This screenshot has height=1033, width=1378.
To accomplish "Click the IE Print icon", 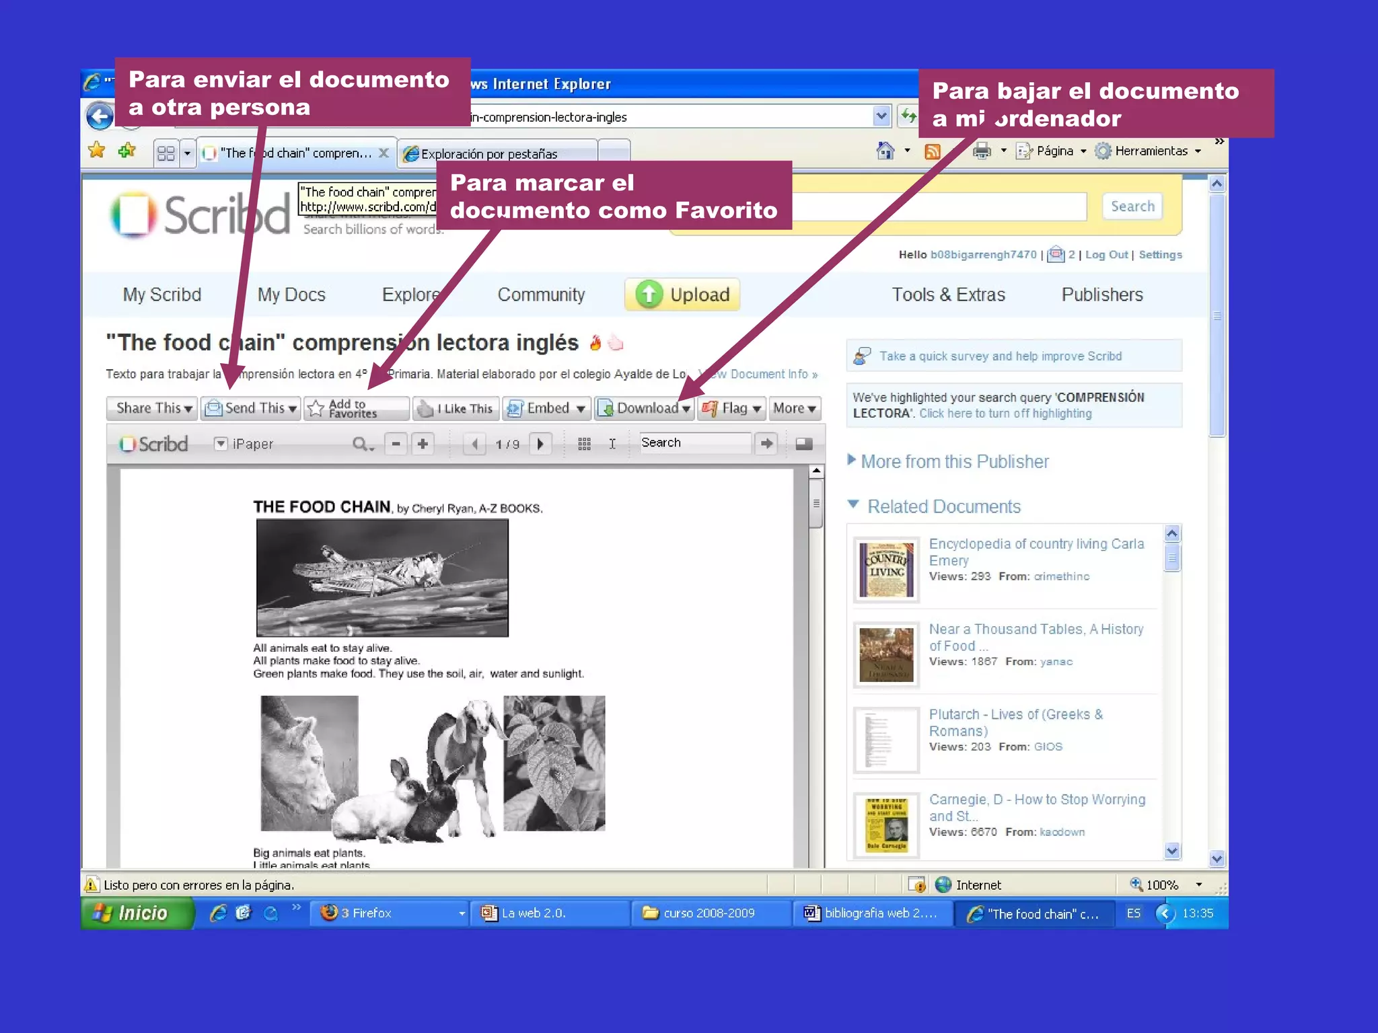I will (x=982, y=151).
